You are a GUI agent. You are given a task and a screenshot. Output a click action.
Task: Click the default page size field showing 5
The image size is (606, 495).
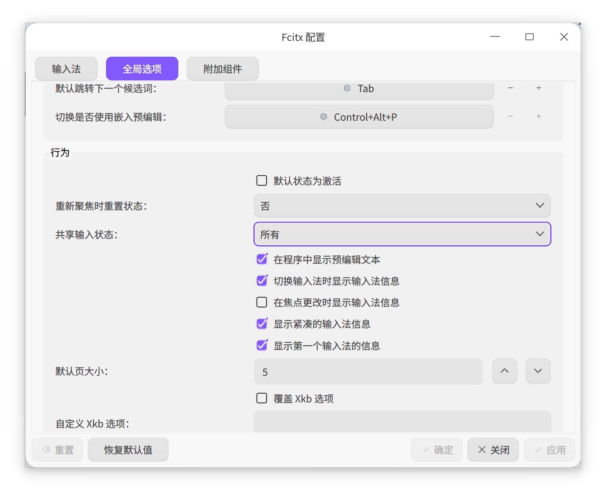pyautogui.click(x=368, y=372)
